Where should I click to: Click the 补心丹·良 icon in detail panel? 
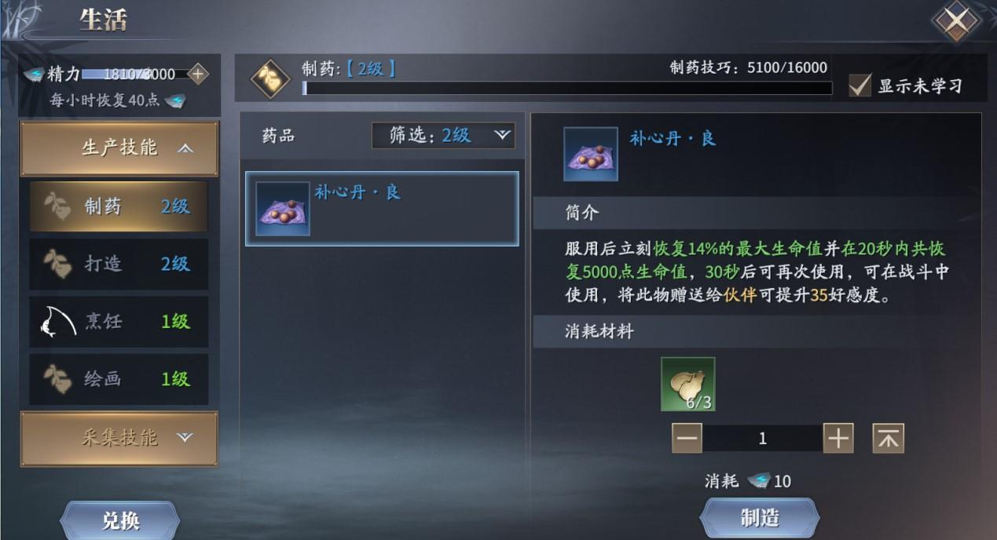tap(591, 154)
